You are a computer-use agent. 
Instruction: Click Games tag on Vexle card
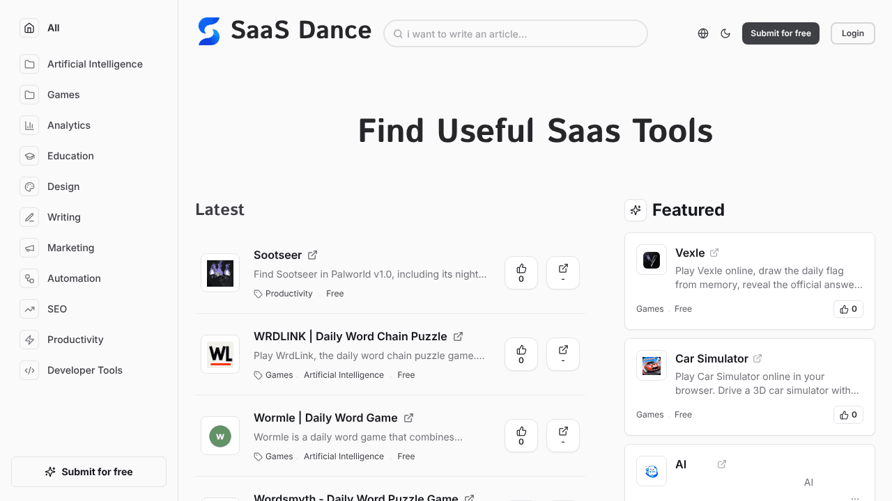click(649, 309)
